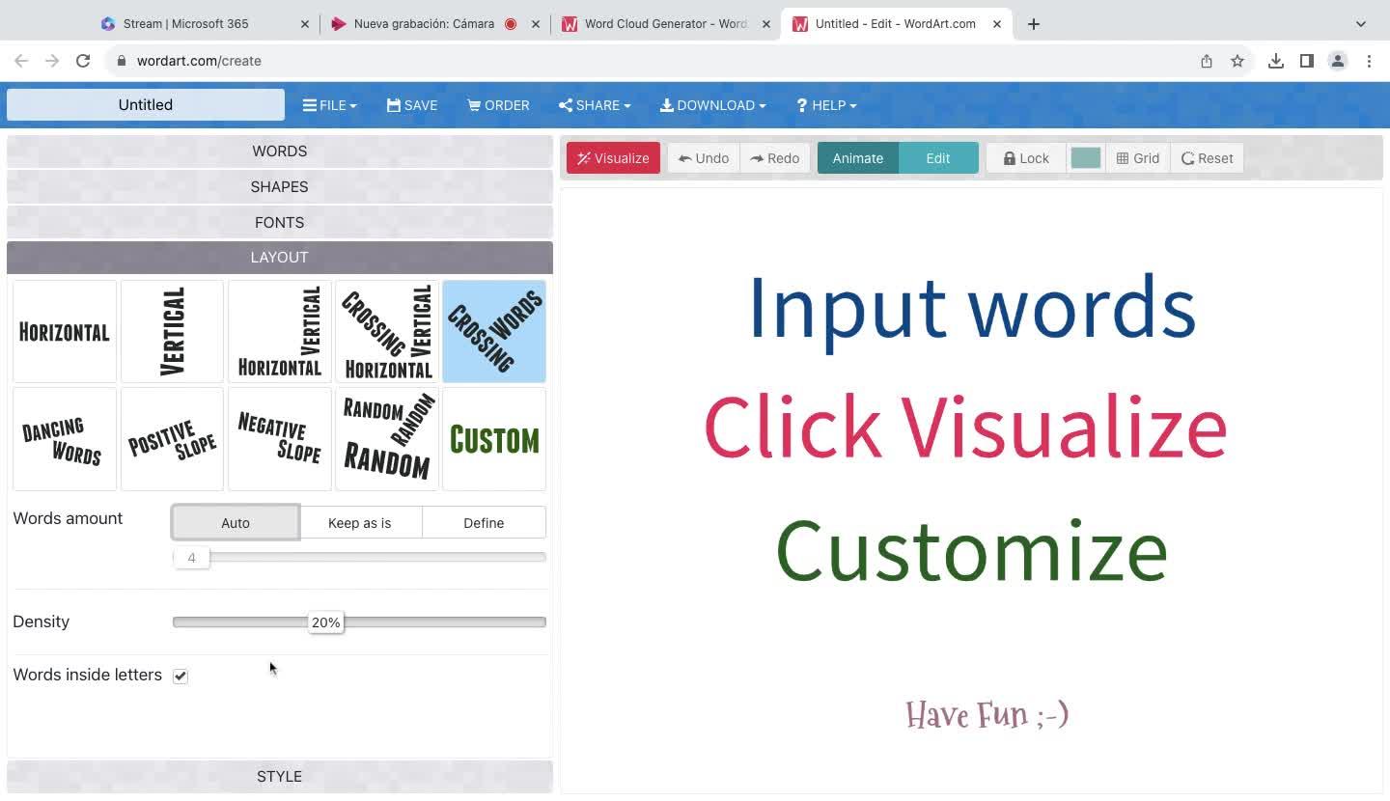Click the Words amount slider track

tap(359, 558)
